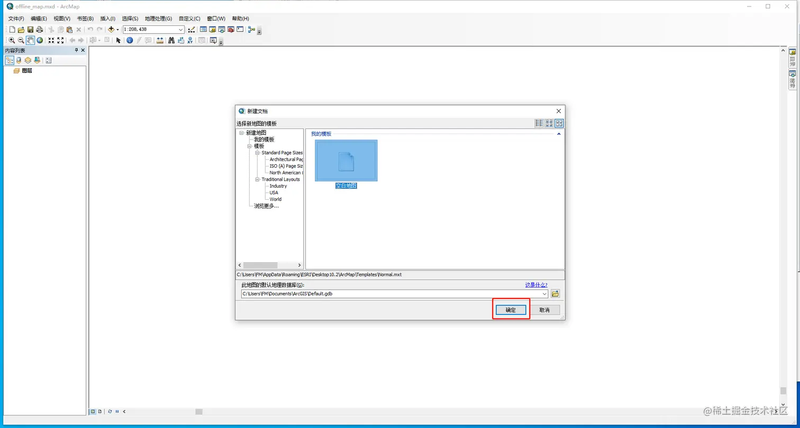Image resolution: width=800 pixels, height=428 pixels.
Task: Switch to List By Selection
Action: point(37,61)
